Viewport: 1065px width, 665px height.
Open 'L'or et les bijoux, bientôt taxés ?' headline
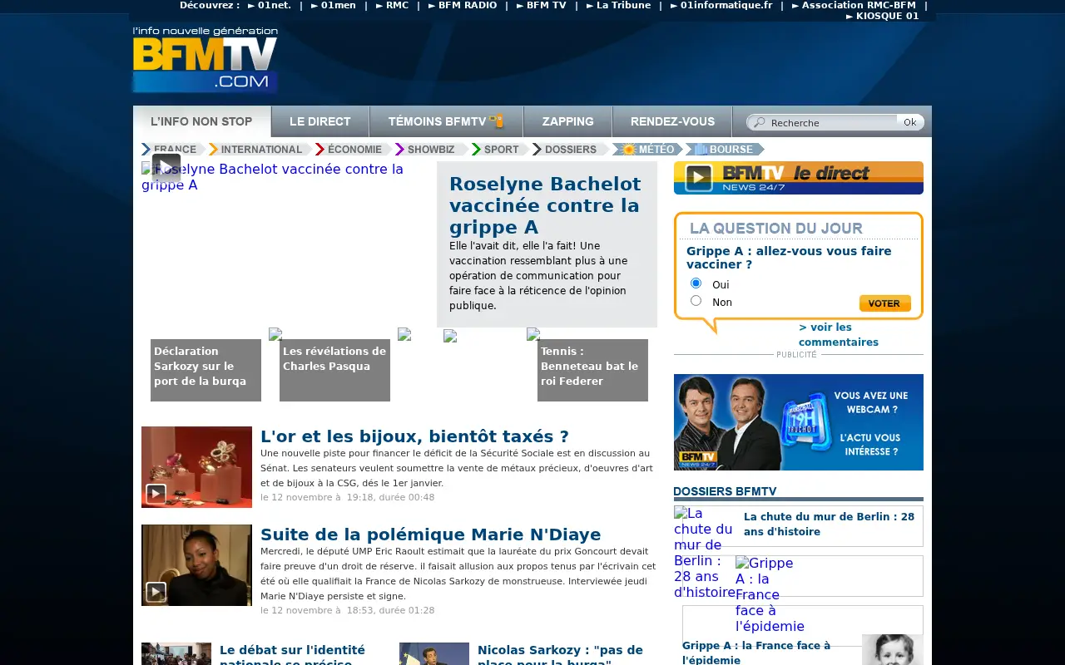click(x=414, y=436)
